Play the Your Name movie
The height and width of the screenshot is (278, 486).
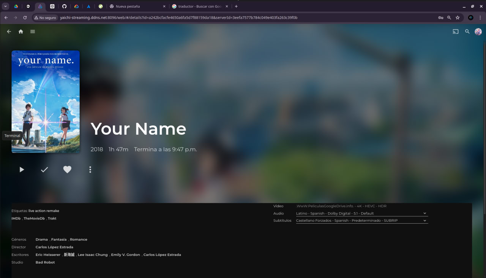[22, 170]
